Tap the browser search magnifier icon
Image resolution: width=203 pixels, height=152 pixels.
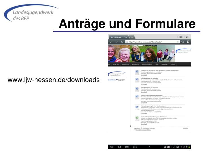coord(183,42)
